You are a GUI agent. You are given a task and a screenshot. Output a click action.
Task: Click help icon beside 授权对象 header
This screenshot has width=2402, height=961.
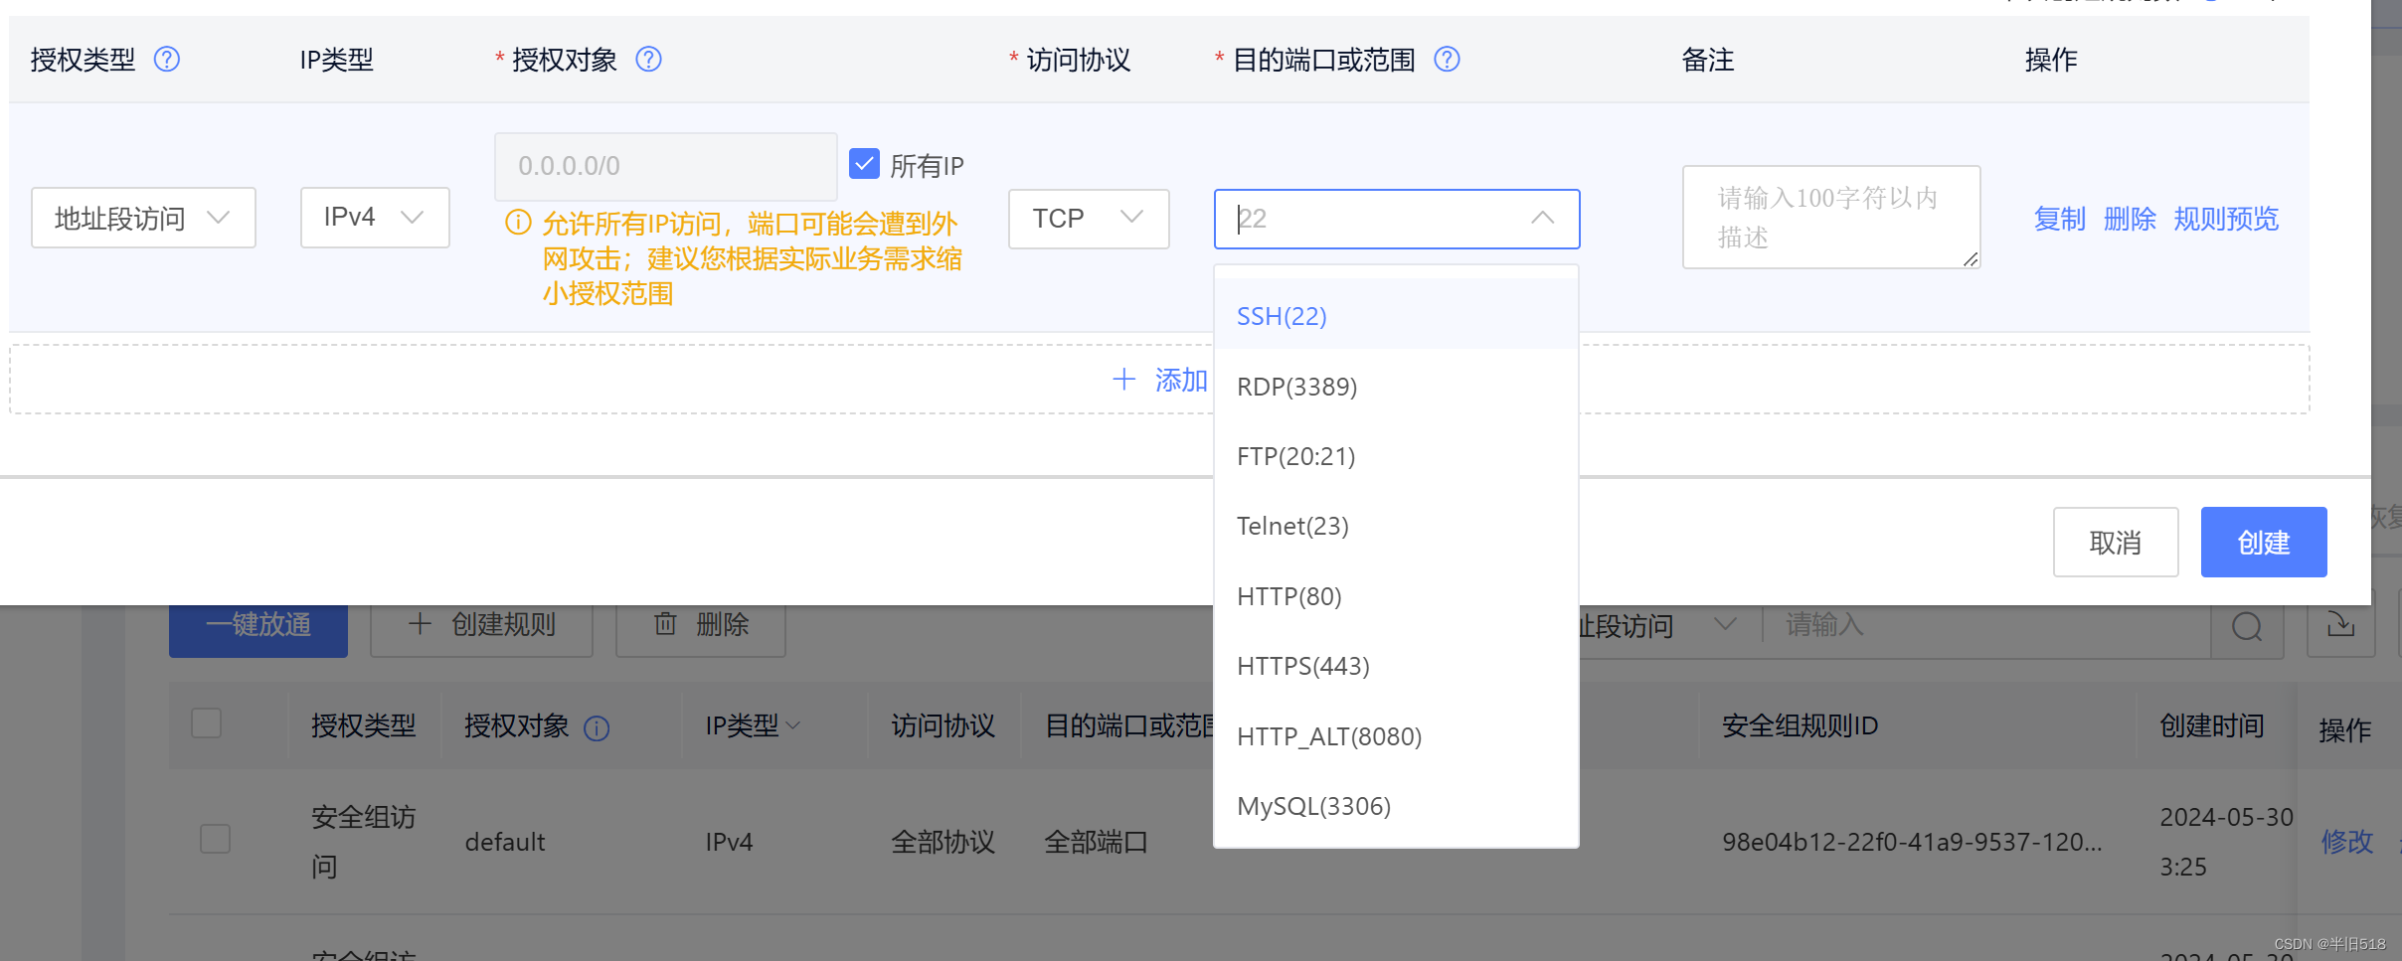tap(648, 60)
